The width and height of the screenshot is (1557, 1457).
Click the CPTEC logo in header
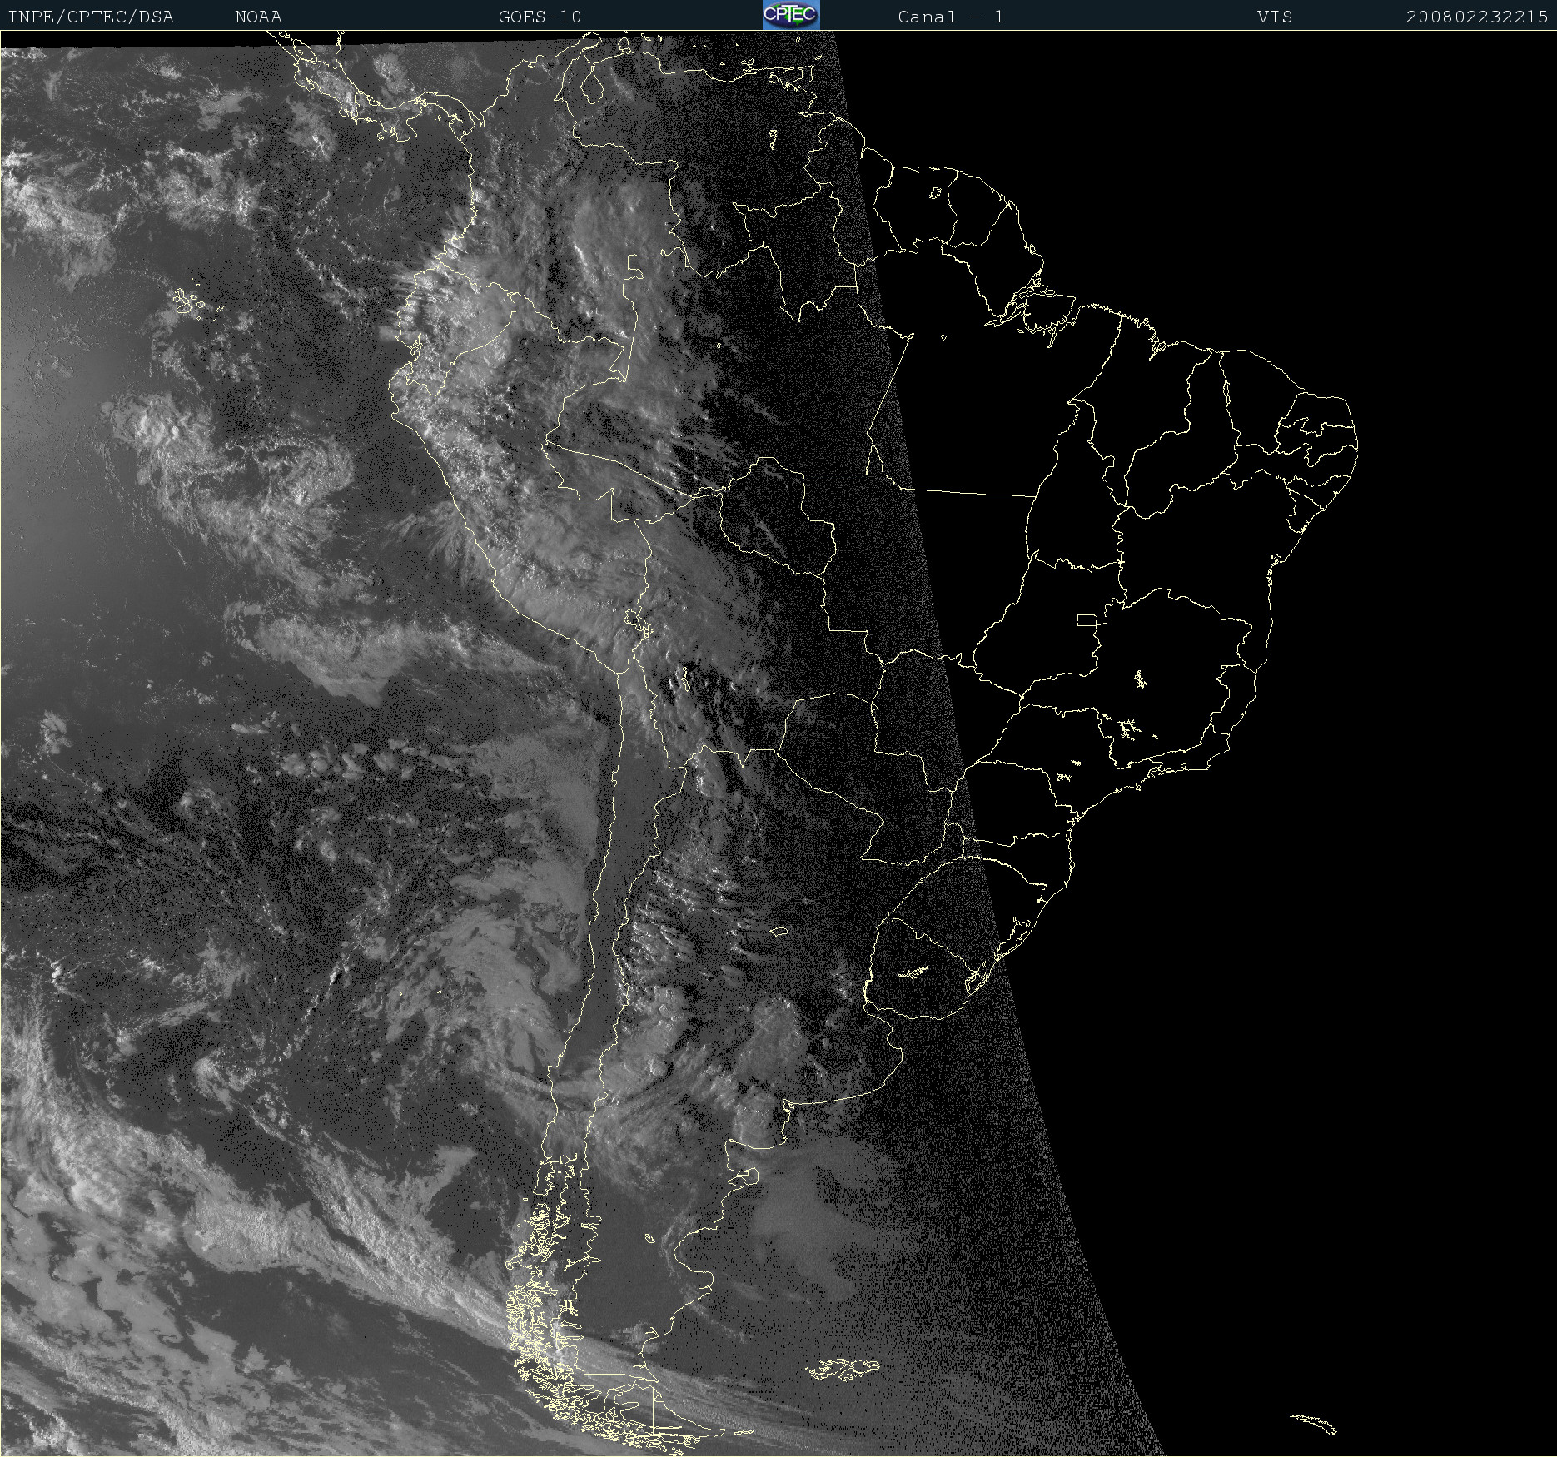point(791,15)
